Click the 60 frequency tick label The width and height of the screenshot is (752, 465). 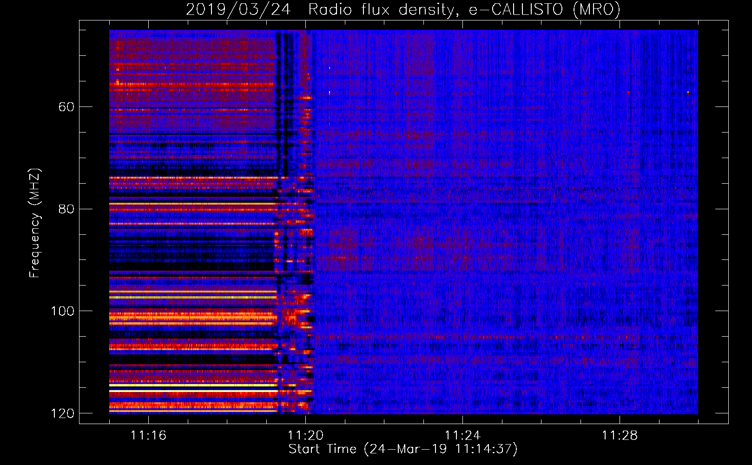tap(66, 107)
